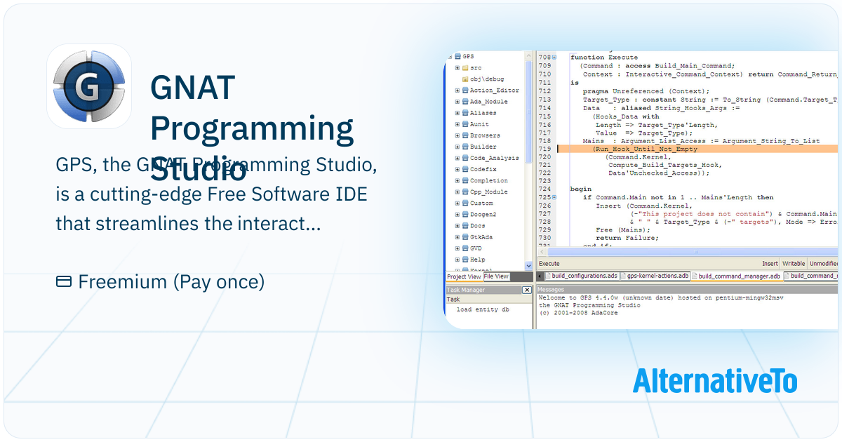
Task: Expand the Builder project node
Action: point(457,147)
